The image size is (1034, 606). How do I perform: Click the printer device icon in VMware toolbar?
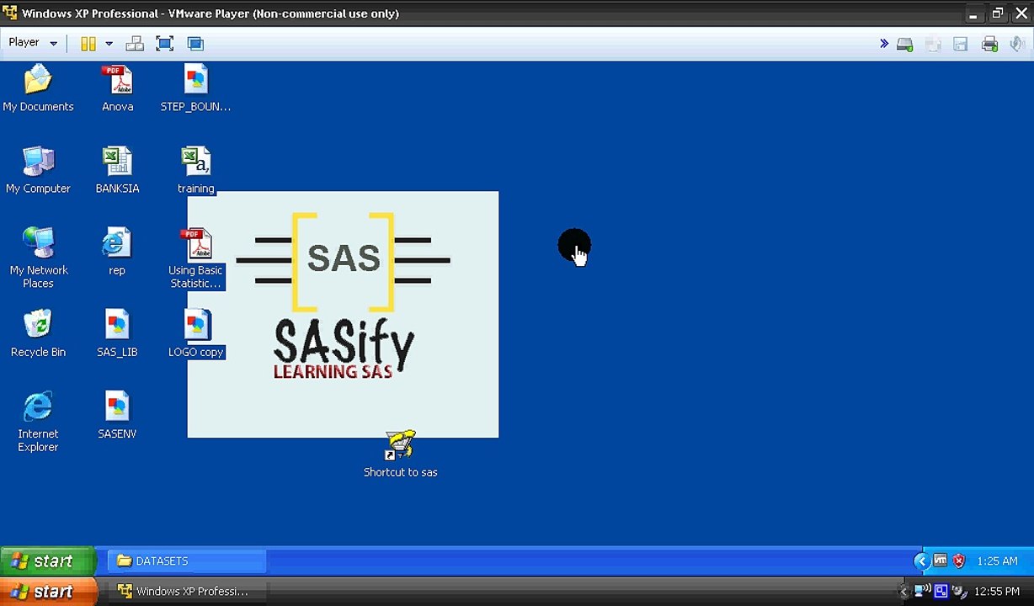tap(989, 44)
